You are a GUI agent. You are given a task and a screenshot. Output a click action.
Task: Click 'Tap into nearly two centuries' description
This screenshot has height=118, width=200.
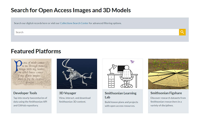point(30,102)
